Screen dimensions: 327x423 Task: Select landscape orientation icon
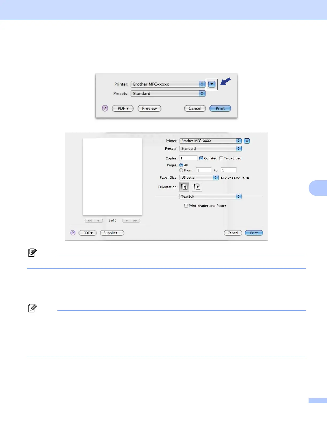pyautogui.click(x=197, y=187)
